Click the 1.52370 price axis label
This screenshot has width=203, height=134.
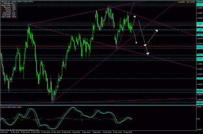click(x=200, y=44)
